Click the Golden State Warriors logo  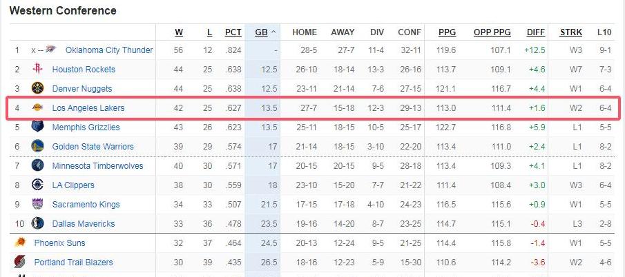pyautogui.click(x=37, y=146)
